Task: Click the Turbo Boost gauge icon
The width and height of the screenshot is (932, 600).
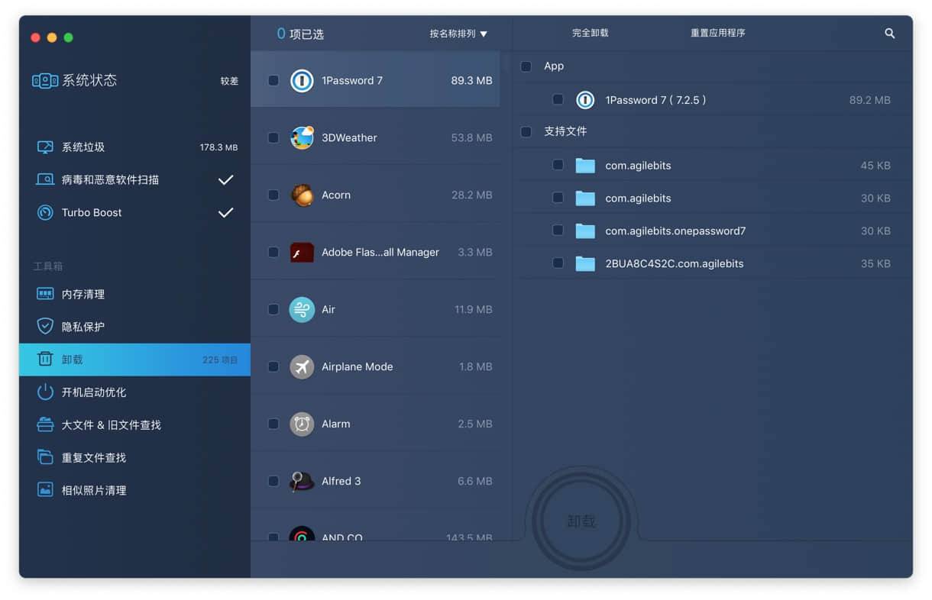Action: [45, 213]
